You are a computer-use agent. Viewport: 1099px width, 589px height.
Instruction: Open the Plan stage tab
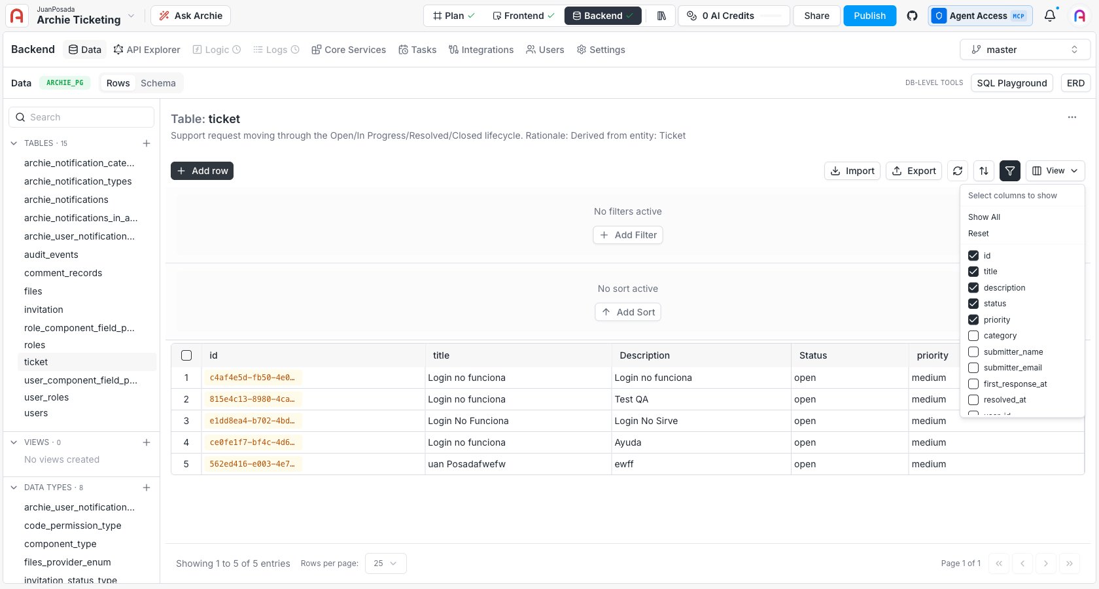coord(454,16)
